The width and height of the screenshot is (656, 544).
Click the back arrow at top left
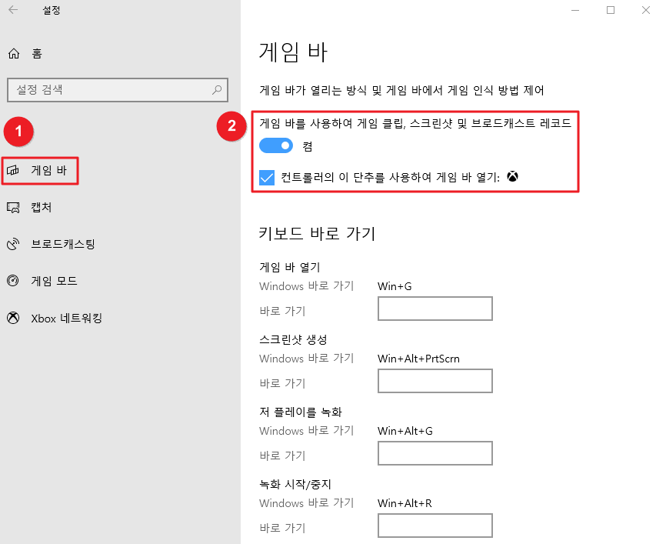click(x=13, y=11)
